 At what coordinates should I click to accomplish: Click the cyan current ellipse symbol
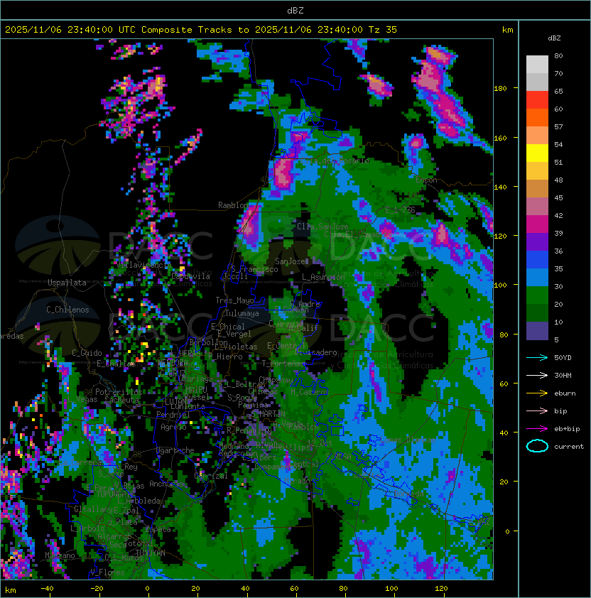pyautogui.click(x=537, y=446)
